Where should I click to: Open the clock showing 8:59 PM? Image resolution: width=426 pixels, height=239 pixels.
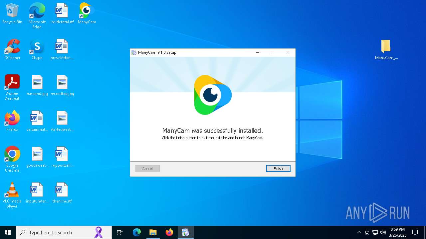(x=398, y=232)
